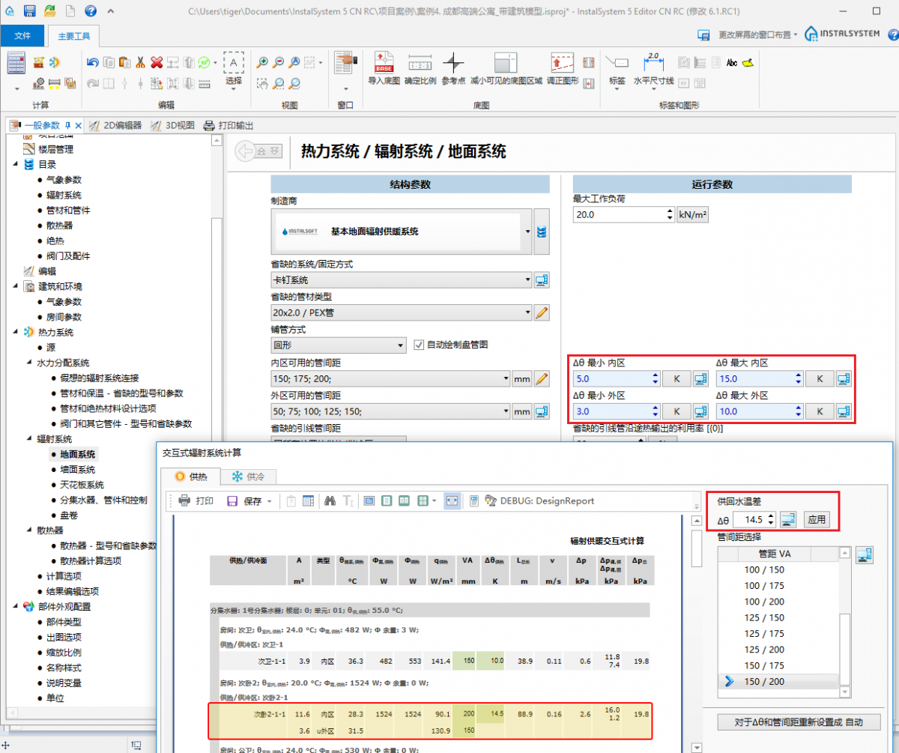Viewport: 899px width, 753px height.
Task: Click the binoculars find icon in report toolbar
Action: [330, 501]
